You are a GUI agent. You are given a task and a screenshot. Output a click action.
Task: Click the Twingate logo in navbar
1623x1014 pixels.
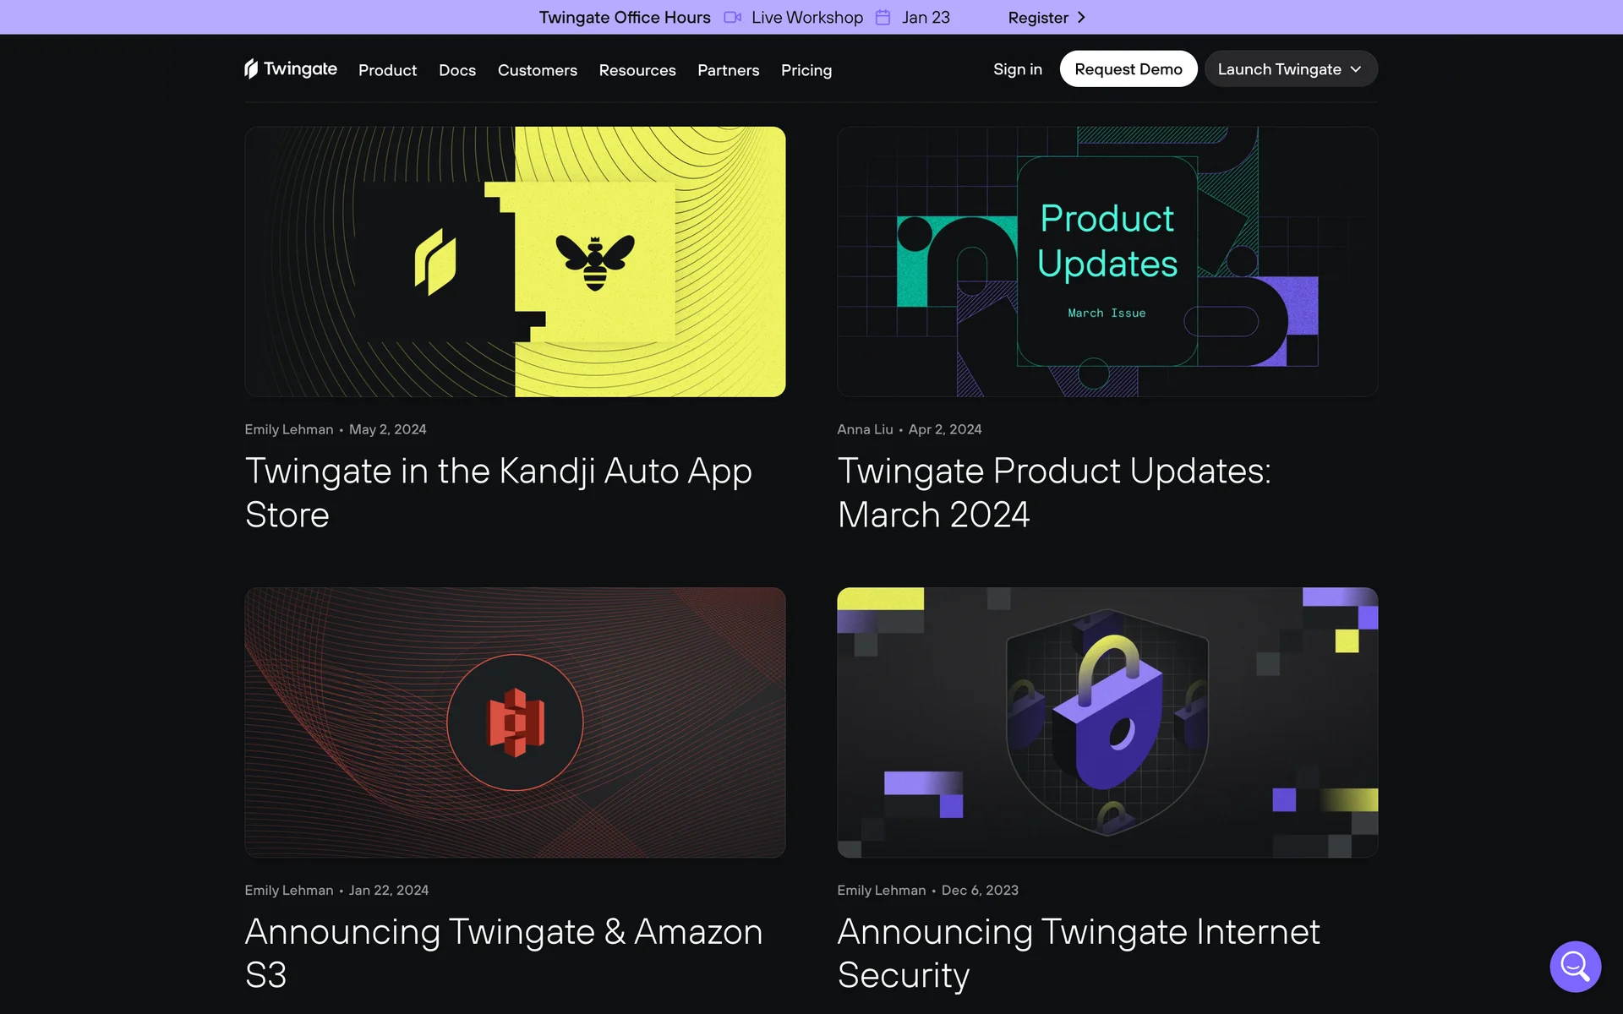(x=291, y=69)
